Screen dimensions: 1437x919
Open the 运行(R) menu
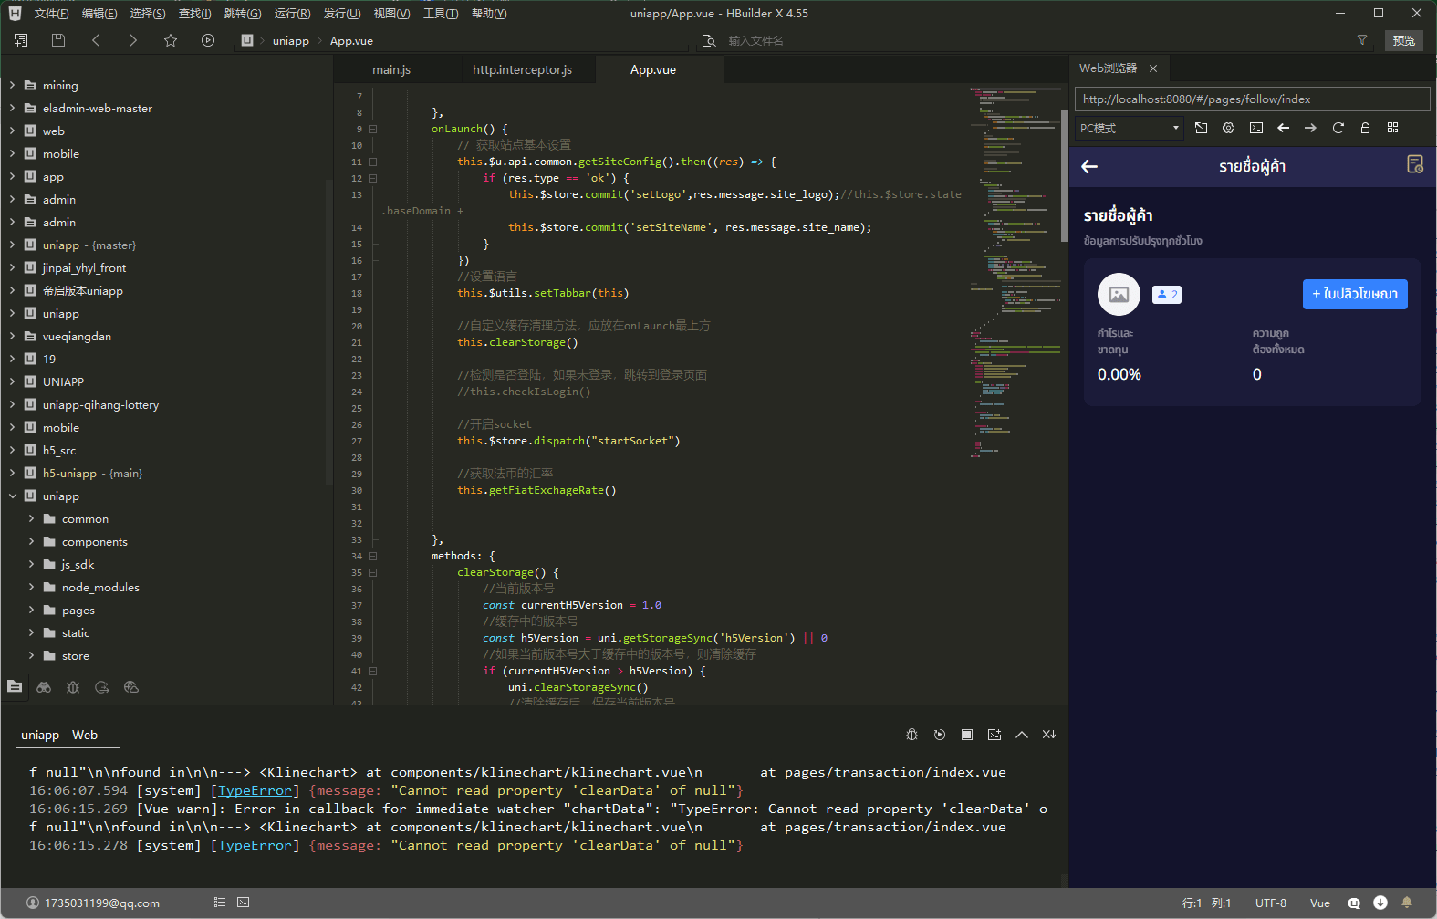coord(292,14)
